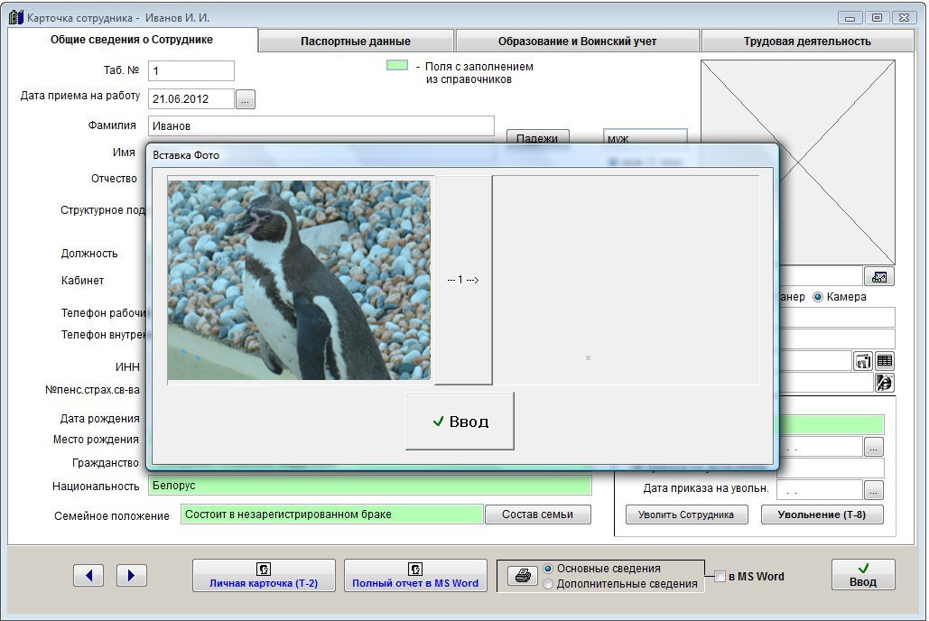Open the 'Национальность' reference field
Image resolution: width=929 pixels, height=621 pixels.
tap(369, 486)
